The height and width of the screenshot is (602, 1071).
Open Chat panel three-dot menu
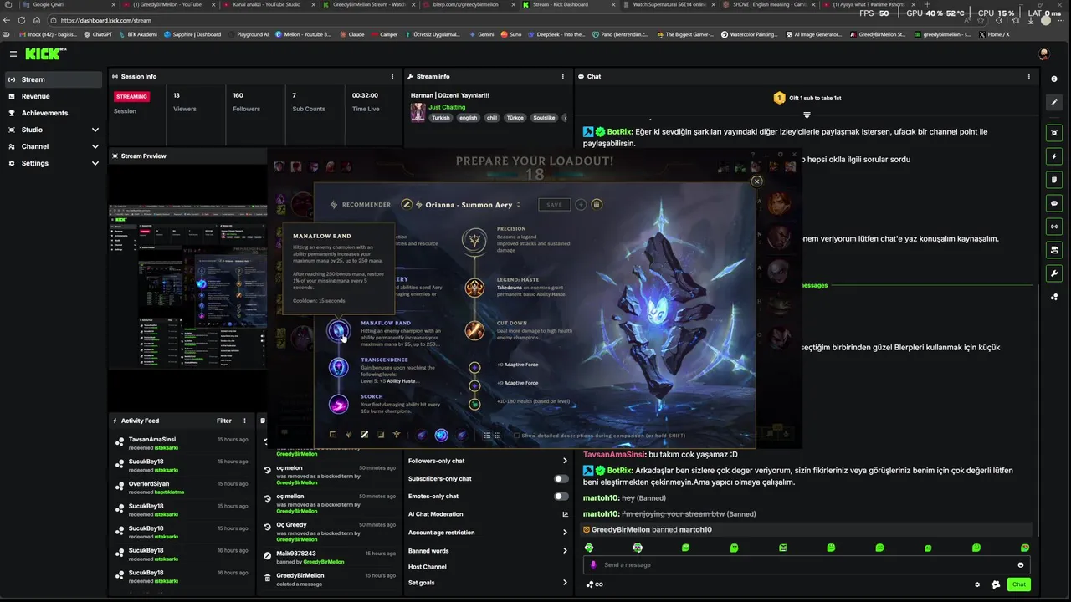[x=1029, y=76]
